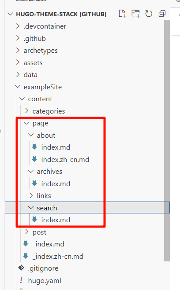Click the YAML exclamation icon beside hugo.yaml

click(x=21, y=280)
